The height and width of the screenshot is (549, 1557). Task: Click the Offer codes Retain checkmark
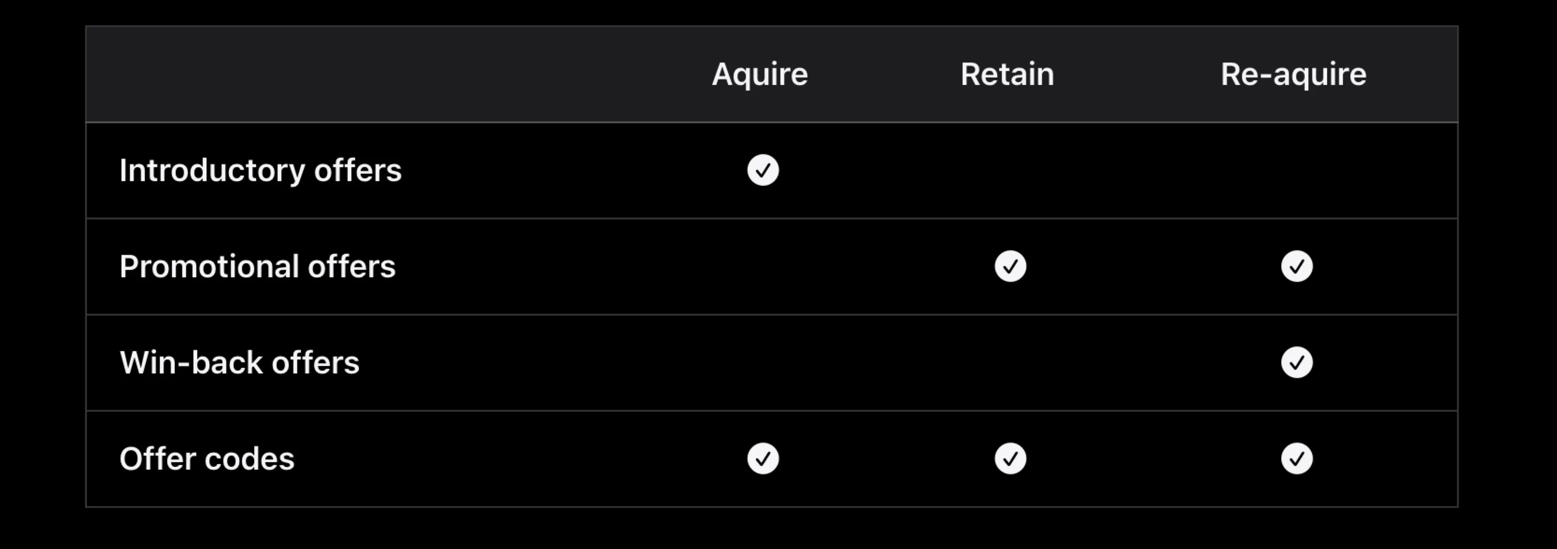click(1010, 458)
